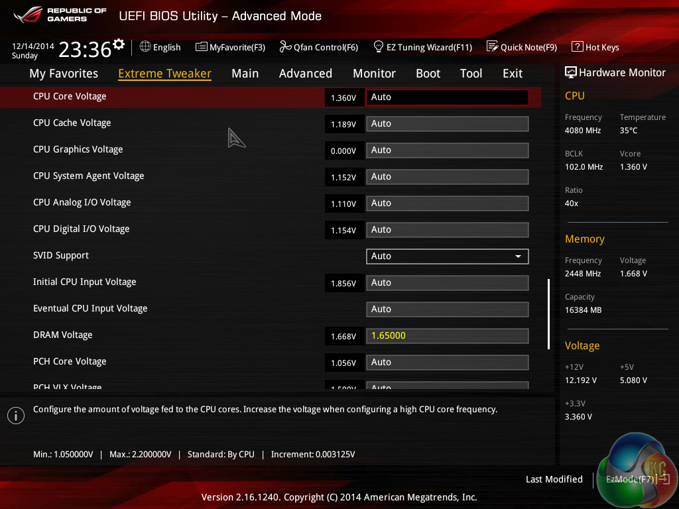The image size is (679, 509).
Task: Select the CPU Graphics Voltage label
Action: click(x=78, y=149)
